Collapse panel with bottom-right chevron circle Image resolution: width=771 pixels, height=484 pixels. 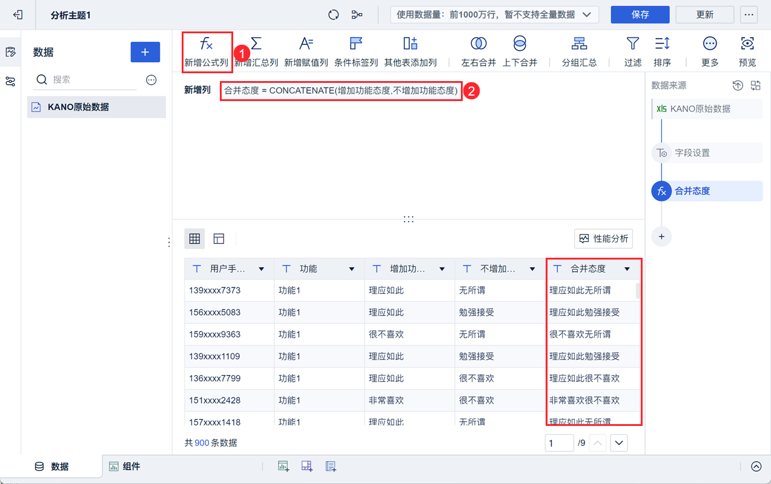click(x=756, y=466)
